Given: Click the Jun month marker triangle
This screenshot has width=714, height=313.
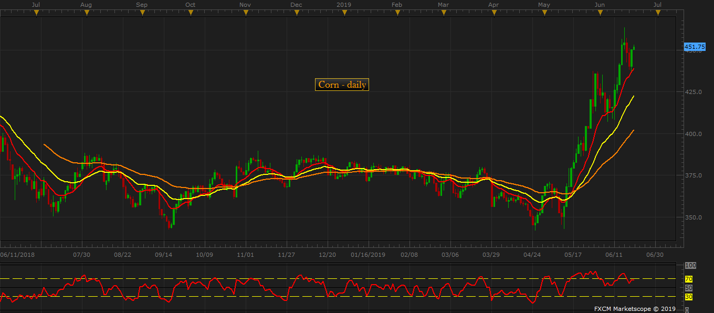Looking at the screenshot, I should [x=600, y=13].
